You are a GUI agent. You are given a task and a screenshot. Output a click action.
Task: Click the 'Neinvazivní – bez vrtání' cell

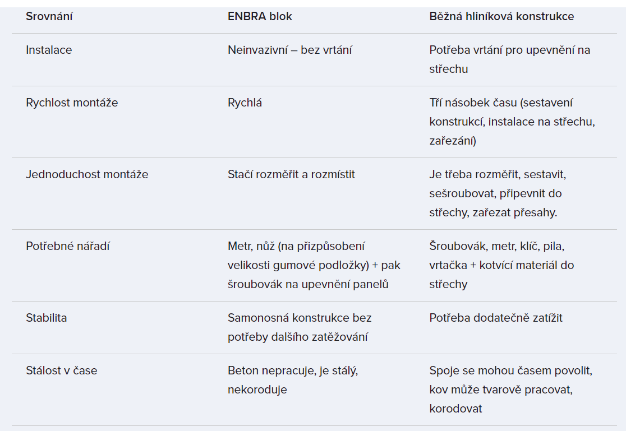[290, 50]
